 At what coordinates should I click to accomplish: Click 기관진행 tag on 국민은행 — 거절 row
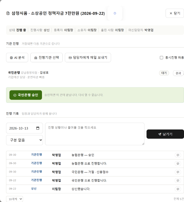[36, 172]
